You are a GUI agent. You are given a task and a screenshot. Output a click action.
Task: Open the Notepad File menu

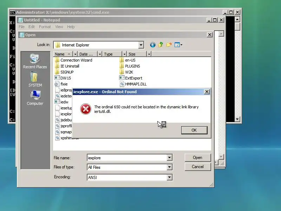point(21,27)
